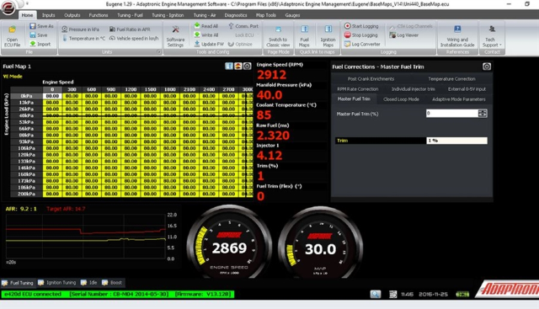Open the Functions ribbon tab
Viewport: 539px width, 309px height.
tap(99, 15)
